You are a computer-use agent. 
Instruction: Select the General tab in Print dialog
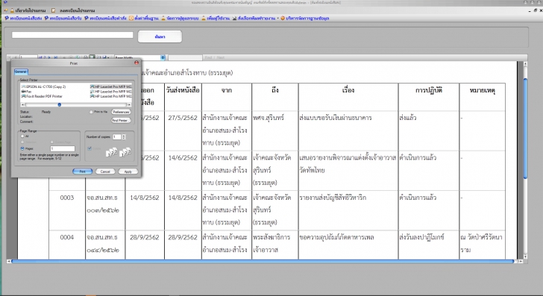[21, 72]
